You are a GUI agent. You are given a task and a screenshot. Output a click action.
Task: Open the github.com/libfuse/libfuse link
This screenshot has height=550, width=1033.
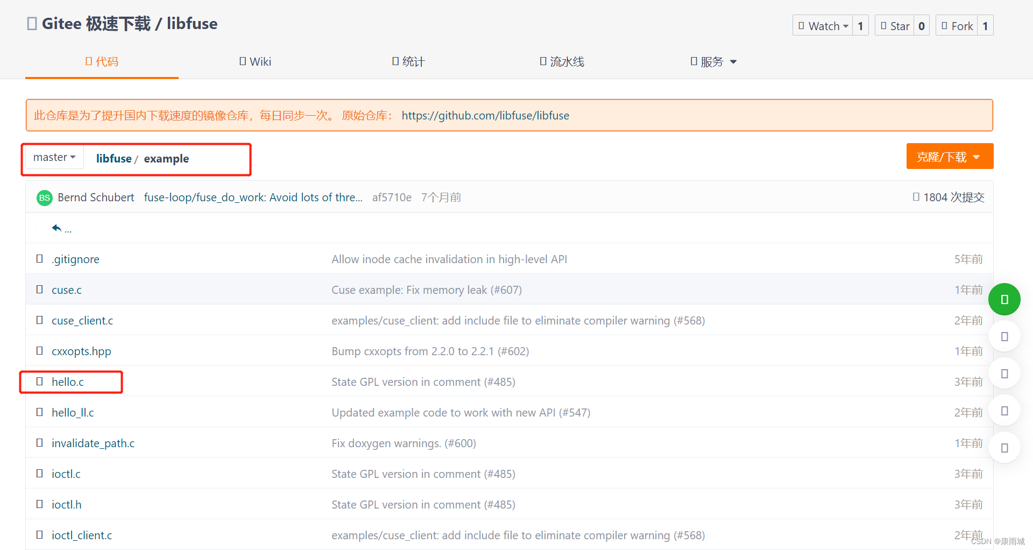click(x=485, y=115)
